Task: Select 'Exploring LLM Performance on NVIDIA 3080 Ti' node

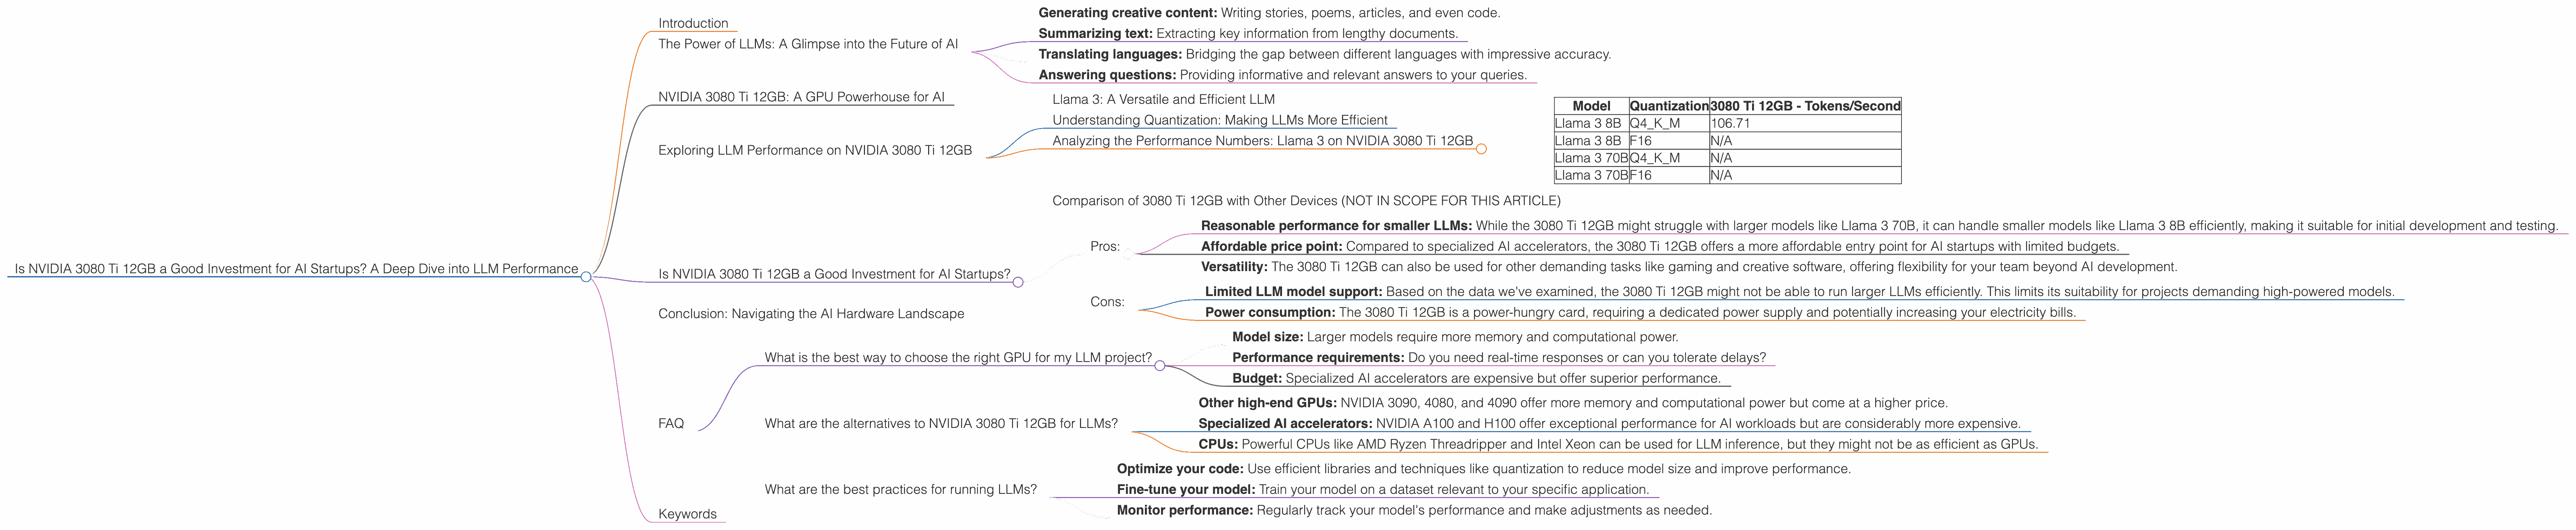Action: point(814,150)
